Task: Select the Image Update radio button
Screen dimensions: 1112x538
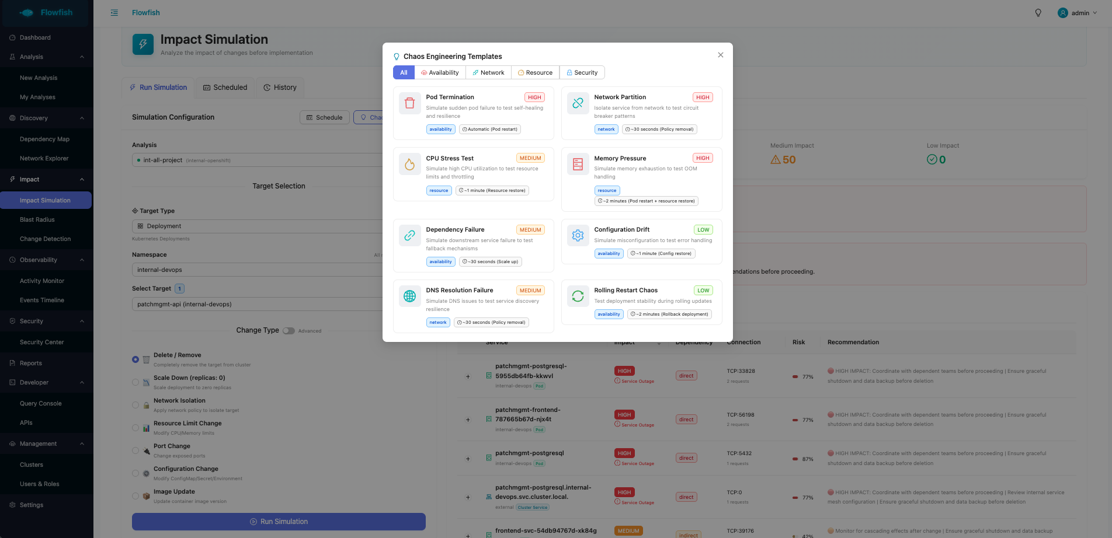Action: click(135, 496)
